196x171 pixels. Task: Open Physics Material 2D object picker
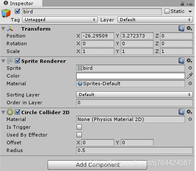(x=190, y=119)
